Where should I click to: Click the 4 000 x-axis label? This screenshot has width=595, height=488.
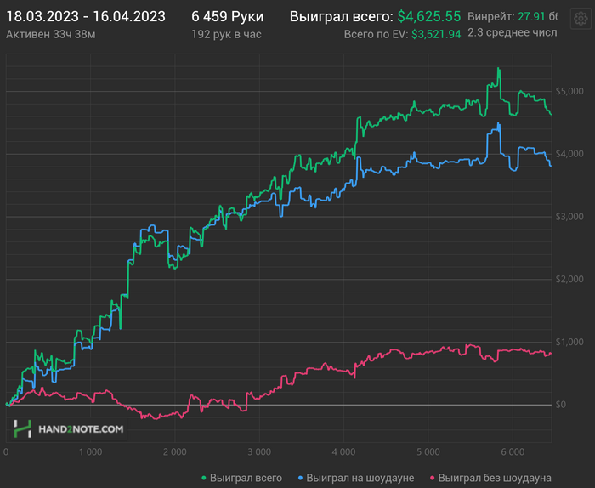[x=343, y=452]
